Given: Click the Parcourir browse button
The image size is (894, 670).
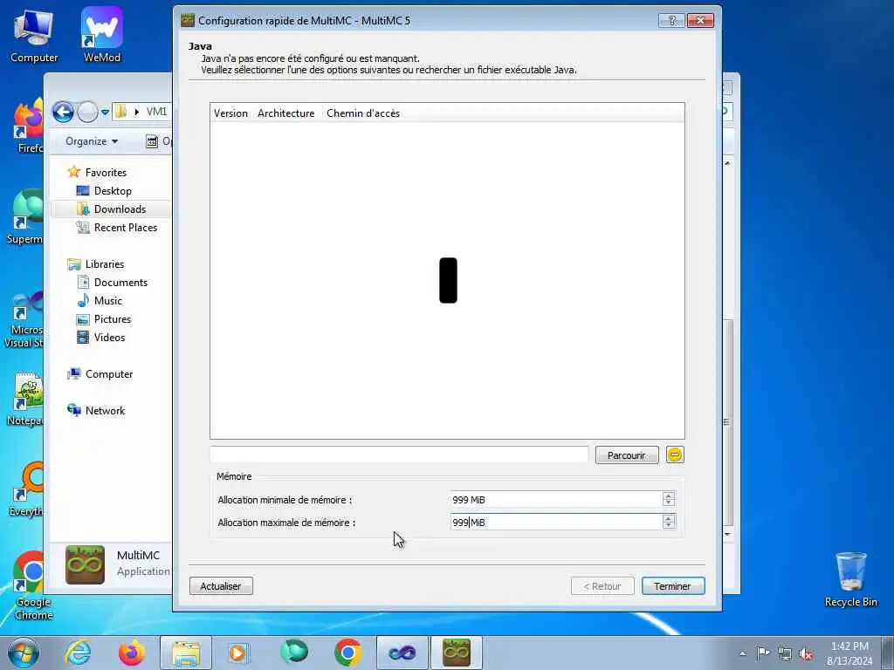Looking at the screenshot, I should point(627,455).
